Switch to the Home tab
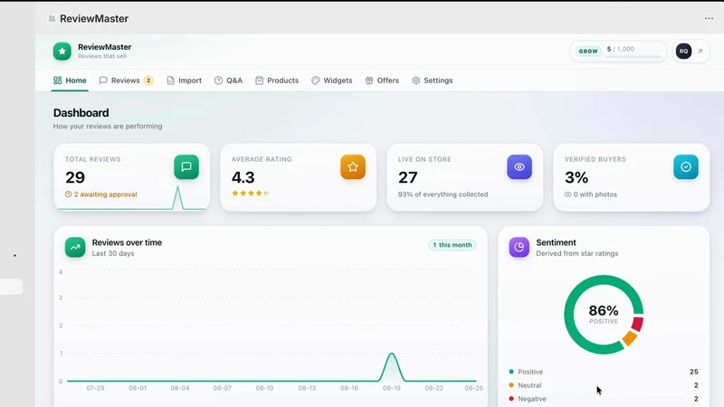The height and width of the screenshot is (407, 724). point(70,80)
